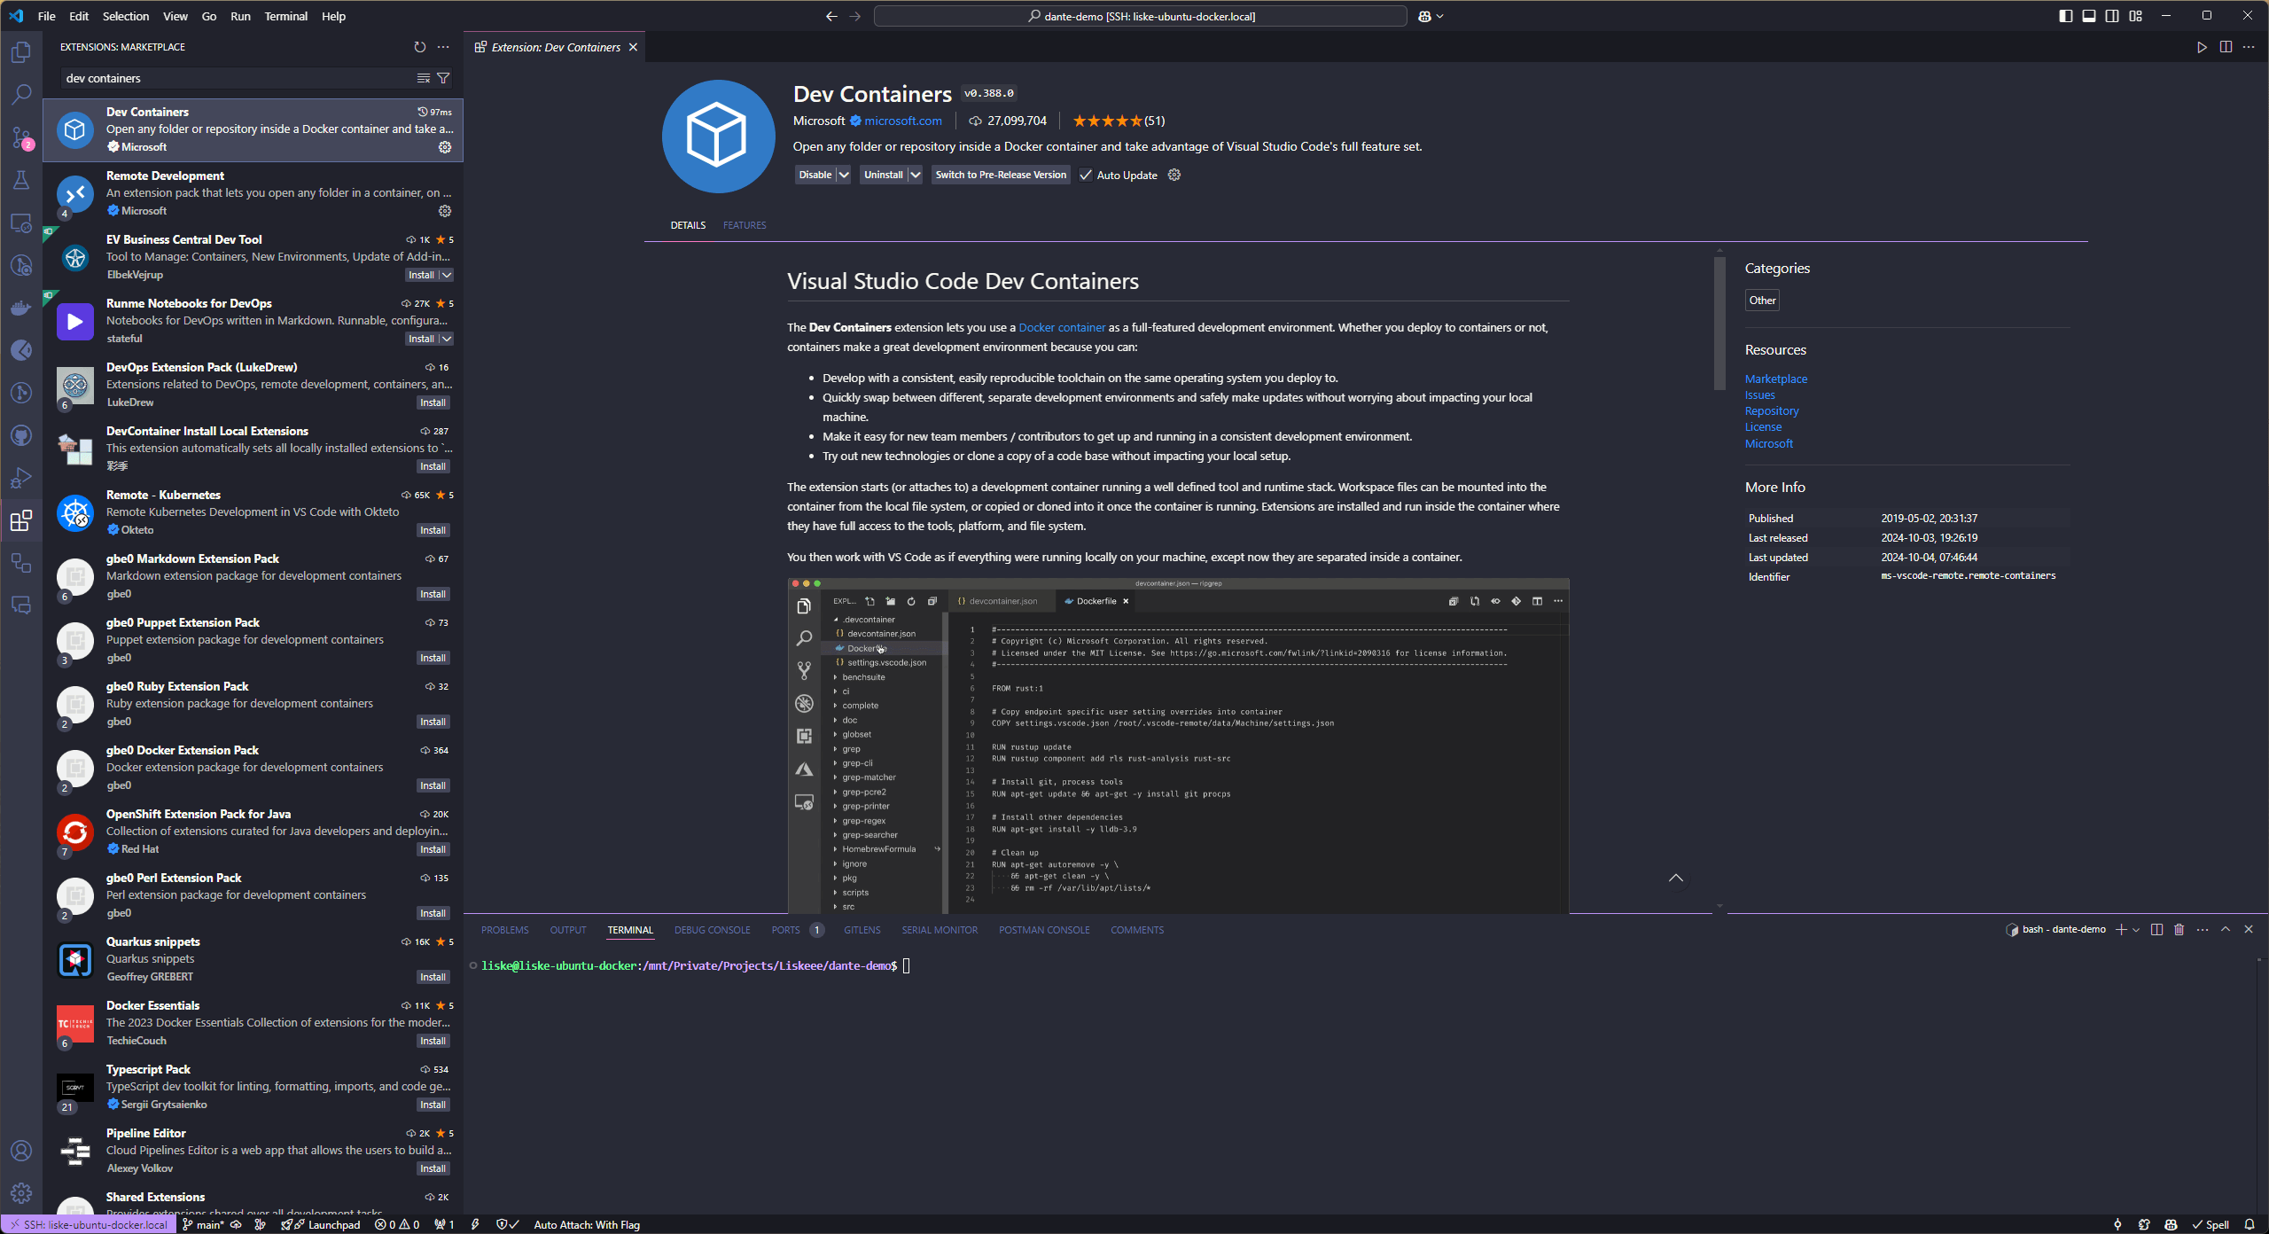
Task: Open Customize Layout in title bar
Action: [2135, 16]
